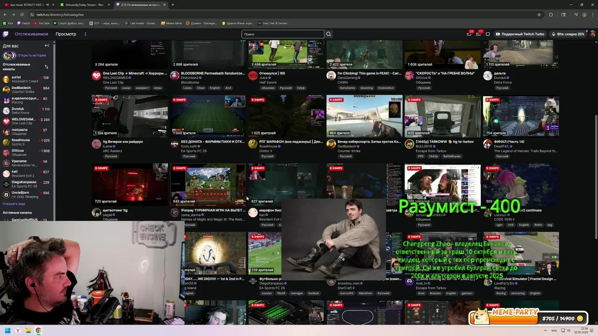Open rootyasha channel in sidebar
The image size is (598, 336).
coord(26,132)
